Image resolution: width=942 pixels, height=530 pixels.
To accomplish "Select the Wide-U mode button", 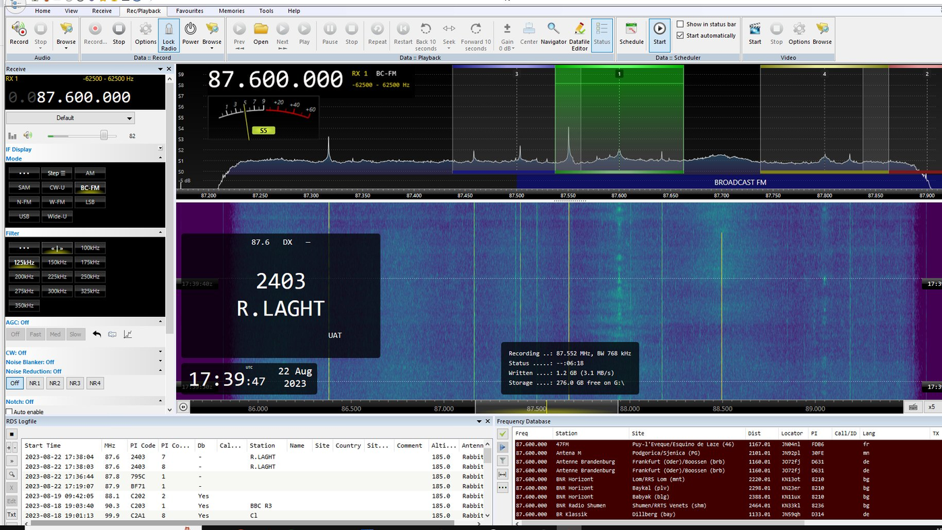I will point(57,216).
